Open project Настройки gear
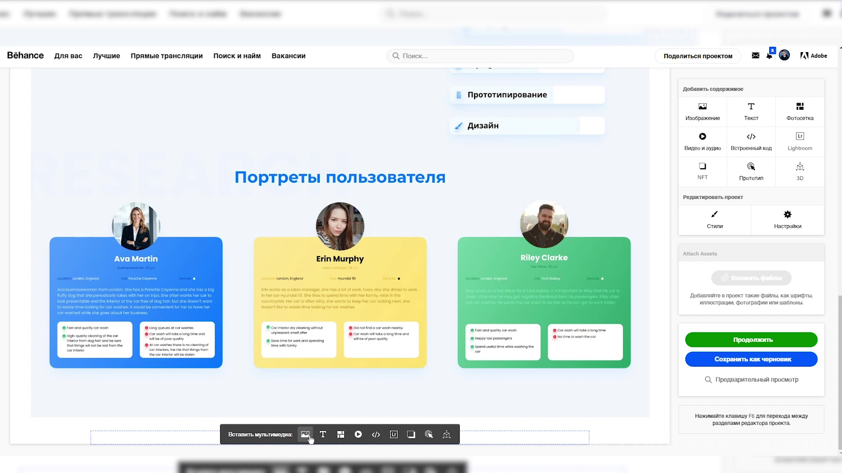Viewport: 842px width, 473px height. (787, 219)
